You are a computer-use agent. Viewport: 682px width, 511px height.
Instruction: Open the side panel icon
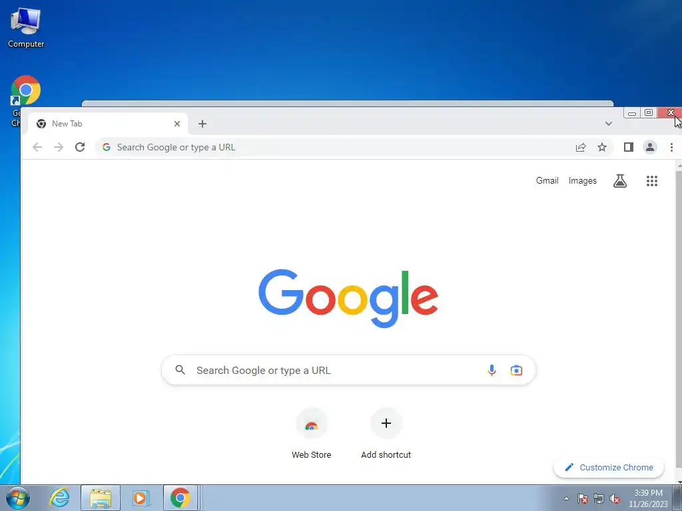629,147
